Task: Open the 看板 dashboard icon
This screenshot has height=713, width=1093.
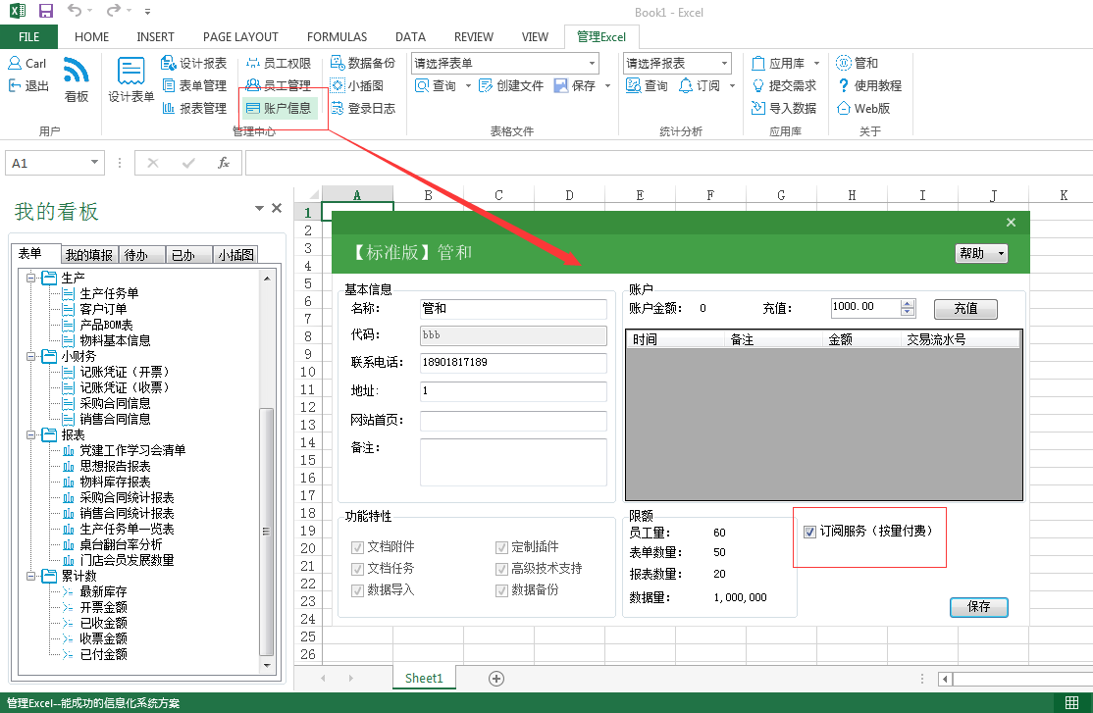Action: pos(76,79)
